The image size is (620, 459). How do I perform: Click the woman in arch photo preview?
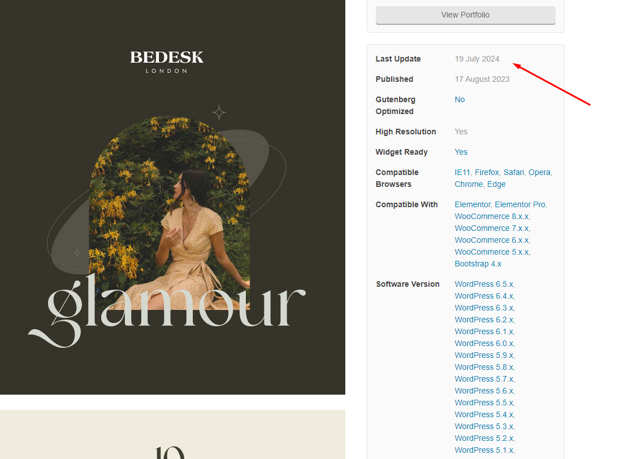click(170, 213)
